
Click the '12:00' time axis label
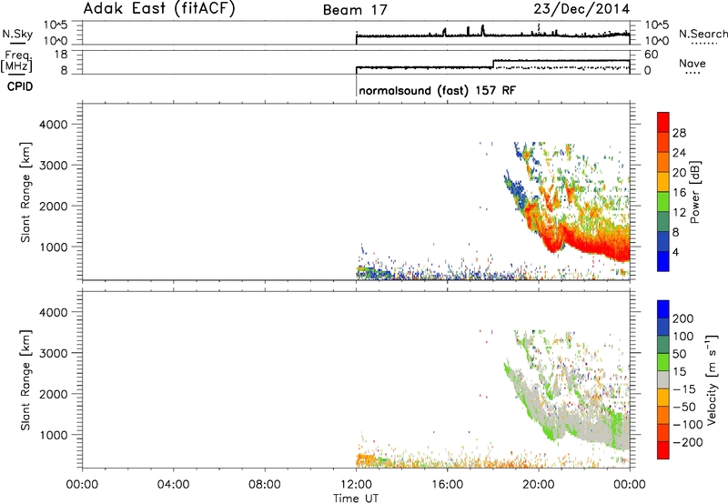tap(356, 485)
